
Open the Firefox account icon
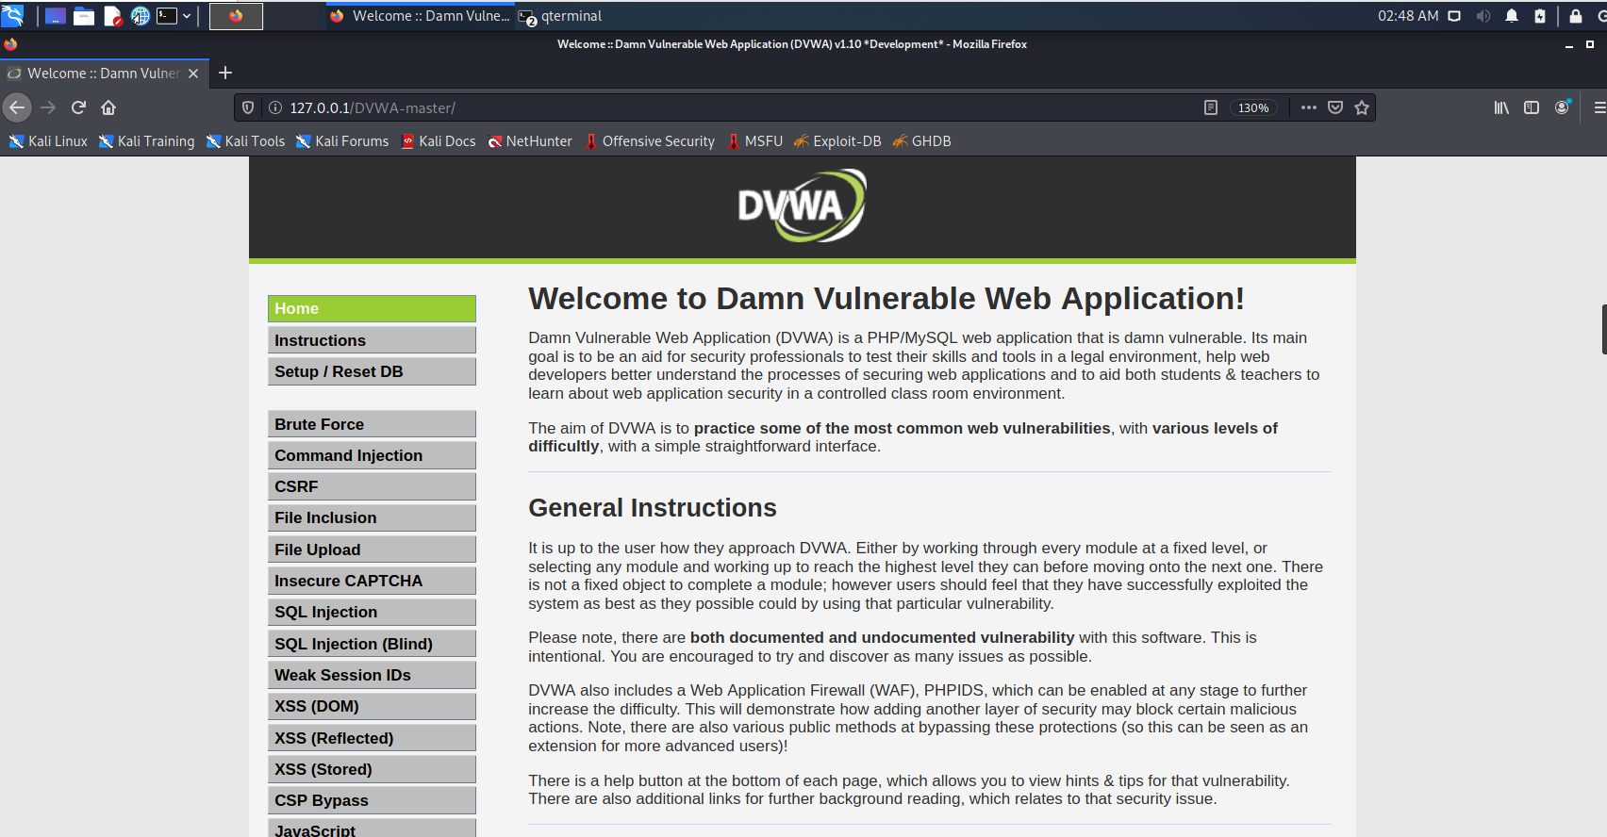(x=1563, y=107)
